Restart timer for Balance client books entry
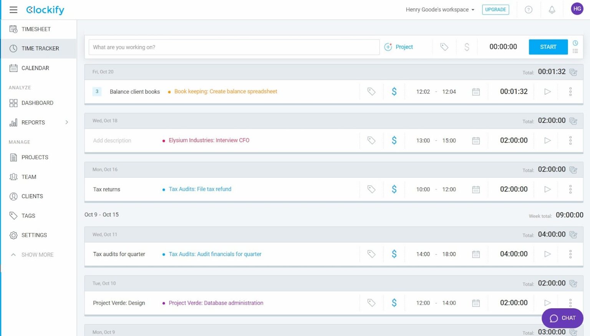 point(547,91)
